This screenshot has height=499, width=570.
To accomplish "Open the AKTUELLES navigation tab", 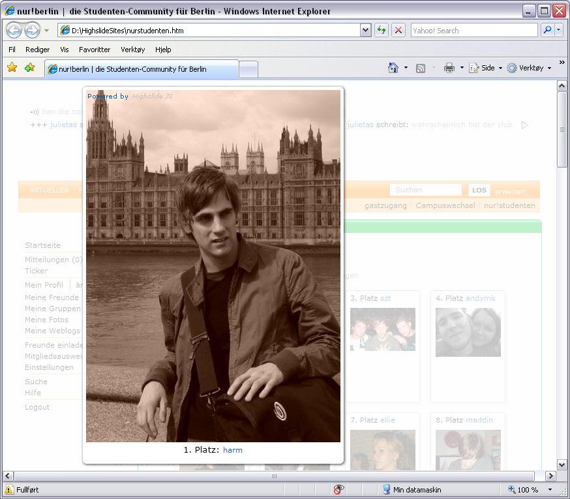I will coord(49,190).
